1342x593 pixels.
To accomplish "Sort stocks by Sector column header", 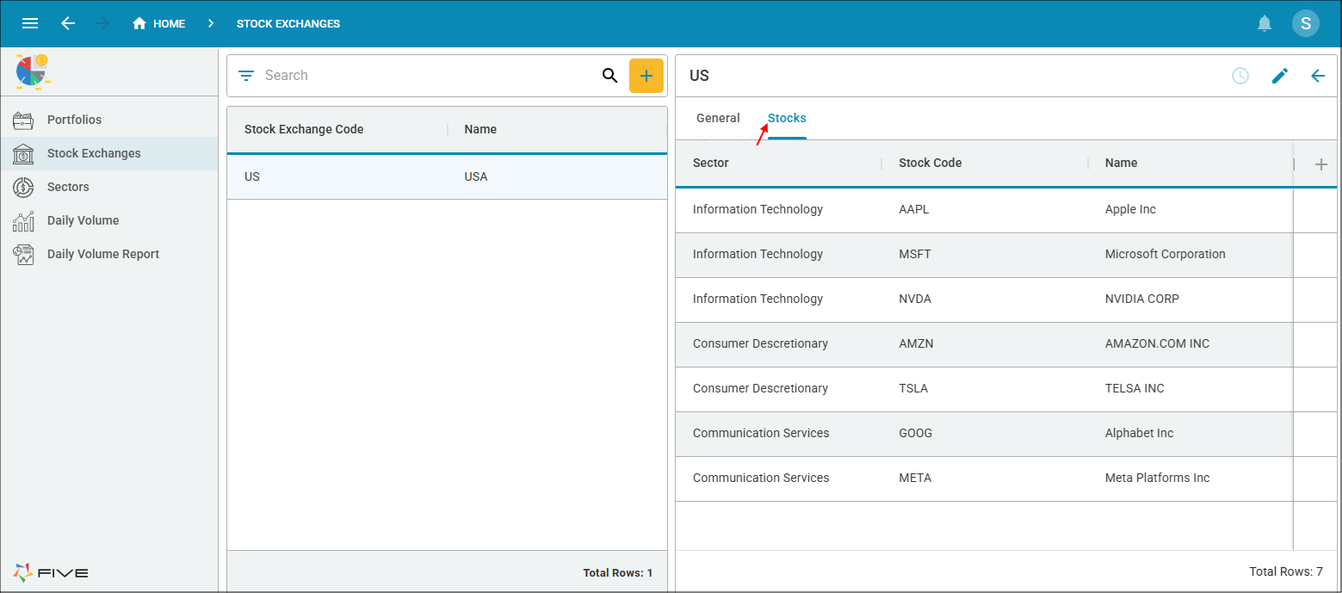I will coord(711,163).
